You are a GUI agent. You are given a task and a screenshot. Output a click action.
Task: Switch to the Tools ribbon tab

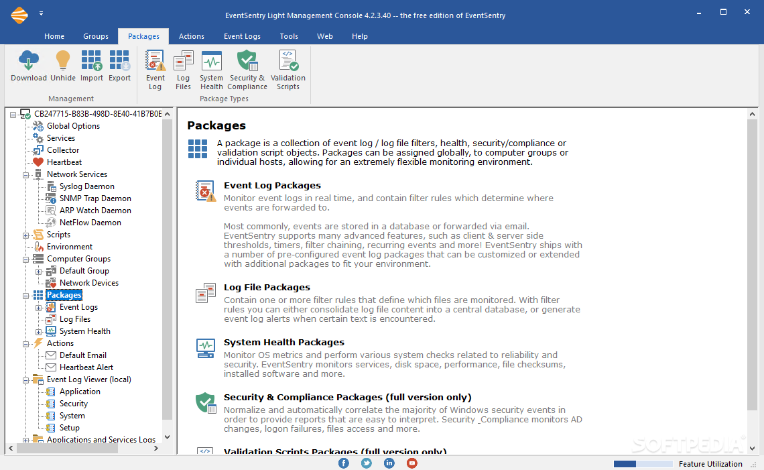coord(289,36)
